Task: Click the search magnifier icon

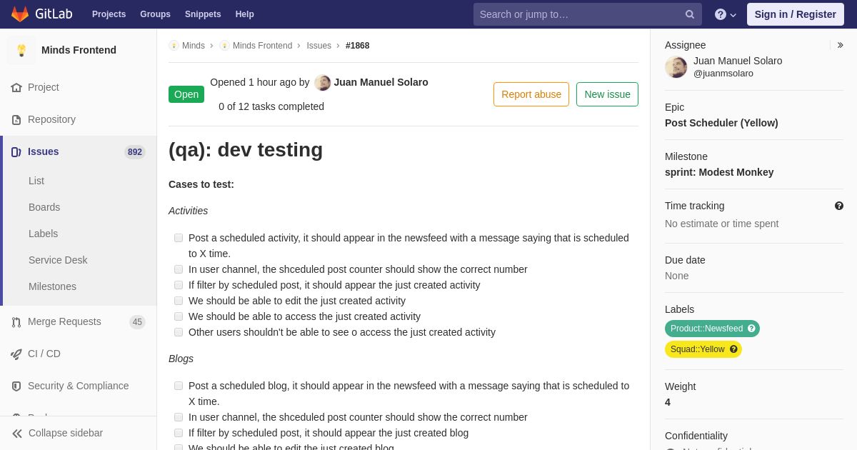Action: tap(690, 14)
